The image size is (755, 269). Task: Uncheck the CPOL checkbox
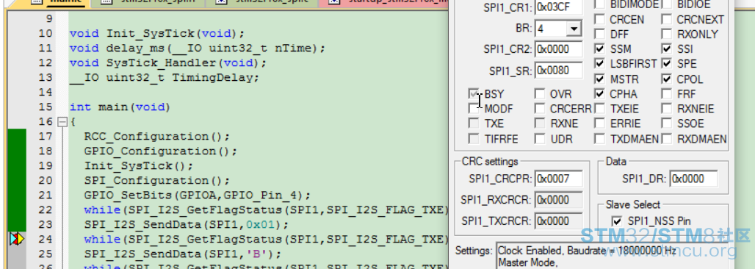(x=666, y=79)
